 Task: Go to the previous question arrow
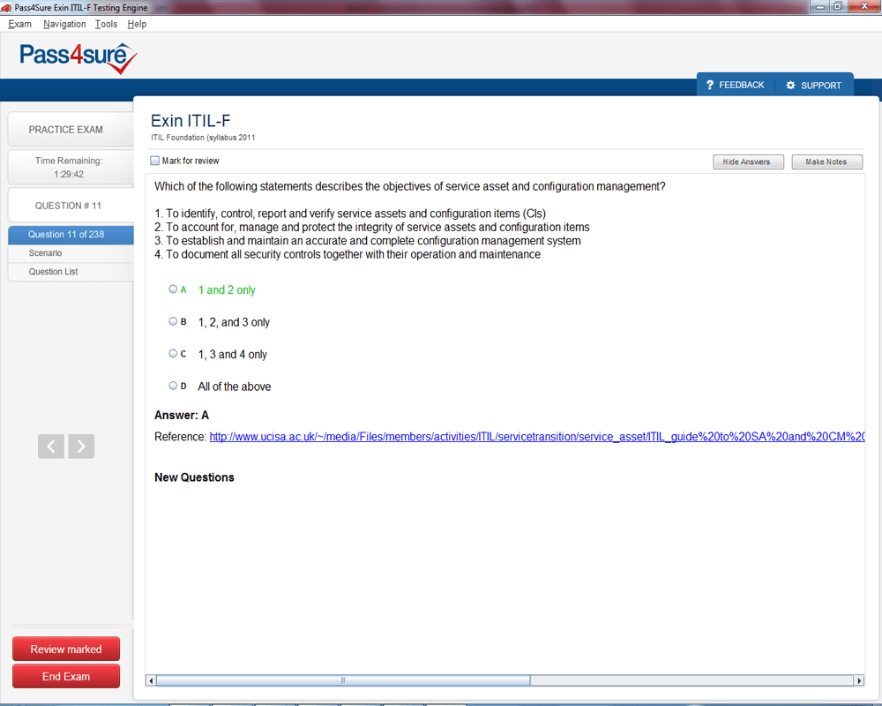(51, 447)
